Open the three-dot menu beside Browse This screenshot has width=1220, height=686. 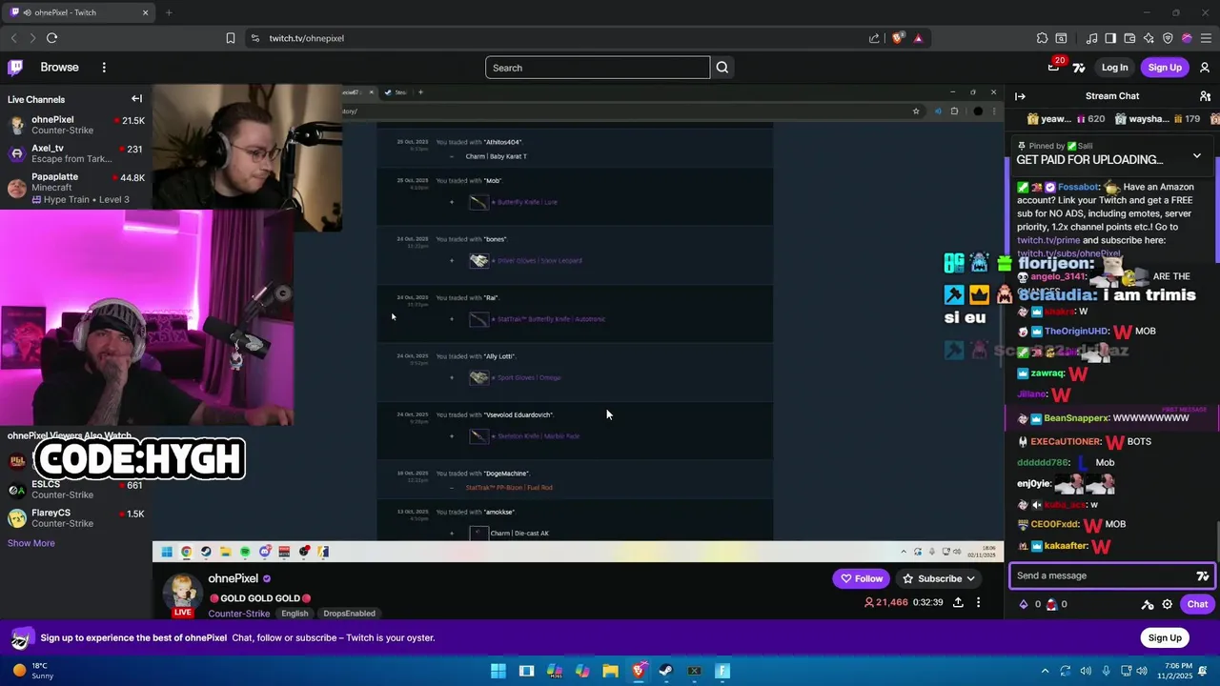(104, 68)
